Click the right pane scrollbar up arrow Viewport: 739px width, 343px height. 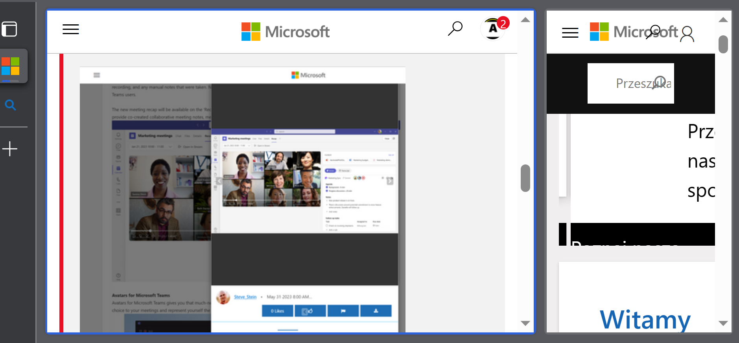723,20
